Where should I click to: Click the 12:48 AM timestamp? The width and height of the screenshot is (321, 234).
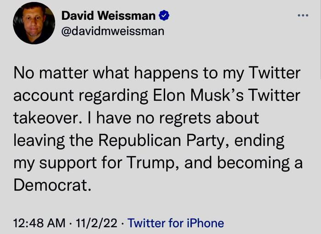(39, 223)
